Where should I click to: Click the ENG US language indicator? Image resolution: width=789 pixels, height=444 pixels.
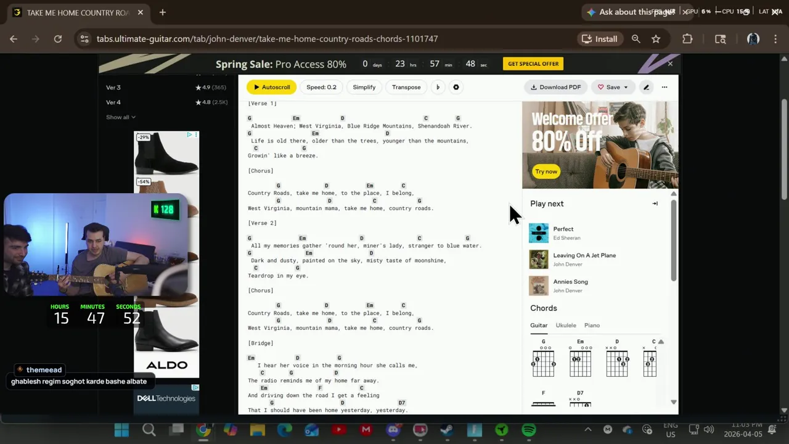(x=670, y=430)
